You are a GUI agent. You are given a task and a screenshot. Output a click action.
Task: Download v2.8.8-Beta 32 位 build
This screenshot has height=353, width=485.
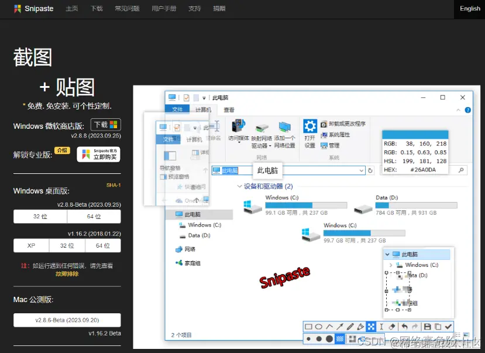pos(40,217)
